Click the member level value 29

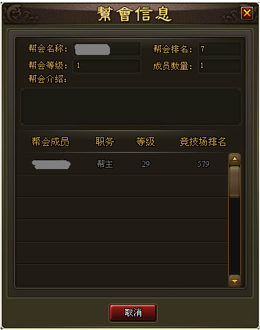point(145,164)
